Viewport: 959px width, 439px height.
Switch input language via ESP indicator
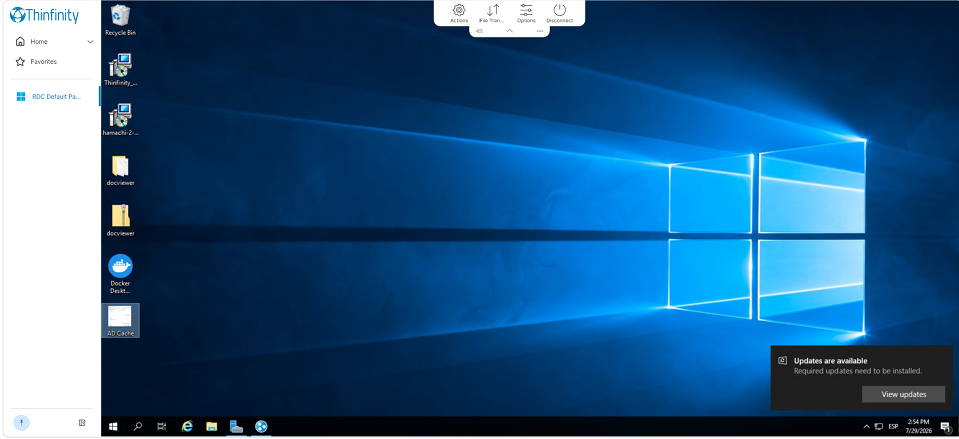(893, 427)
